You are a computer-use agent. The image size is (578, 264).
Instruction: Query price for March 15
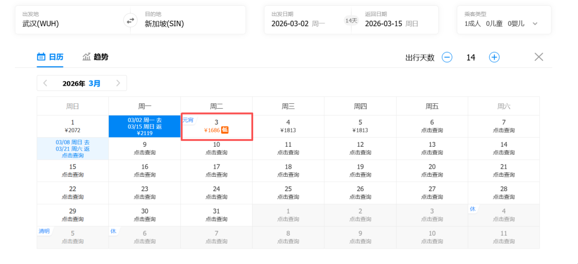[73, 171]
